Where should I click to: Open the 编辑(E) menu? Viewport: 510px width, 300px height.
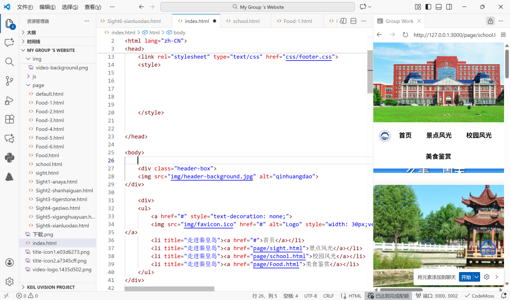[47, 7]
